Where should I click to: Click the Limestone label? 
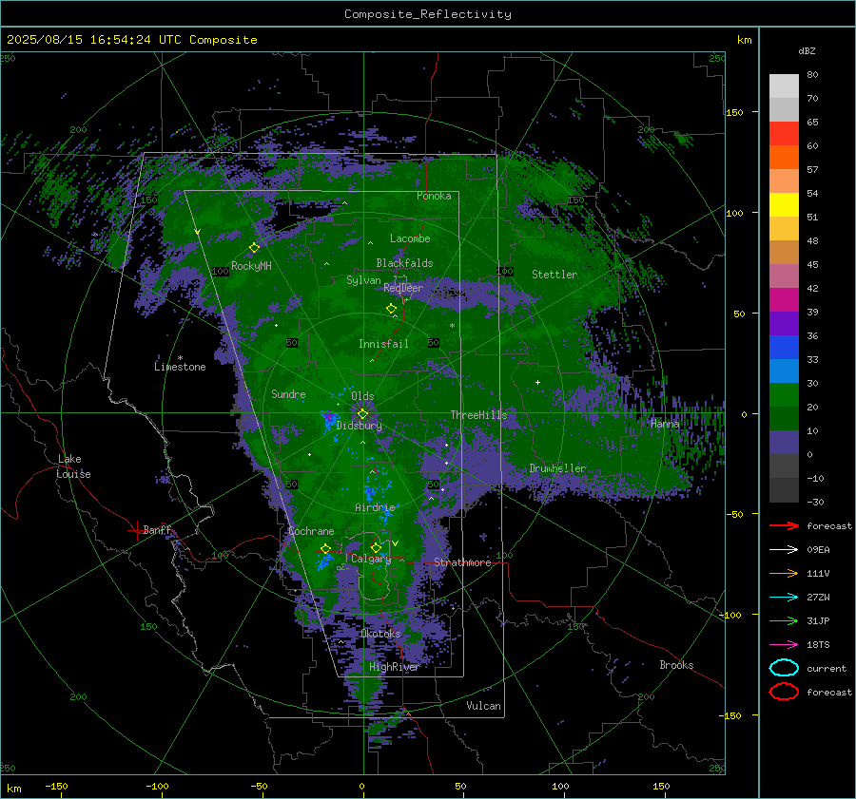coord(180,367)
